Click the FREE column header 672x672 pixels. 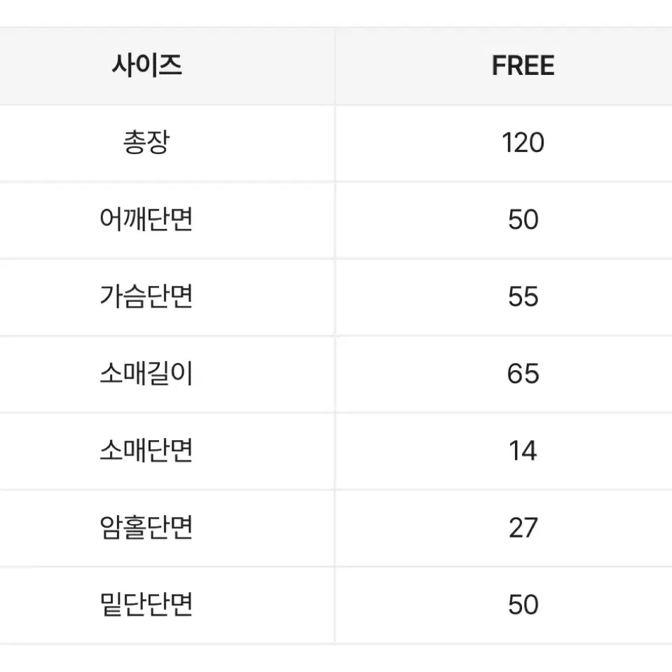click(x=523, y=66)
